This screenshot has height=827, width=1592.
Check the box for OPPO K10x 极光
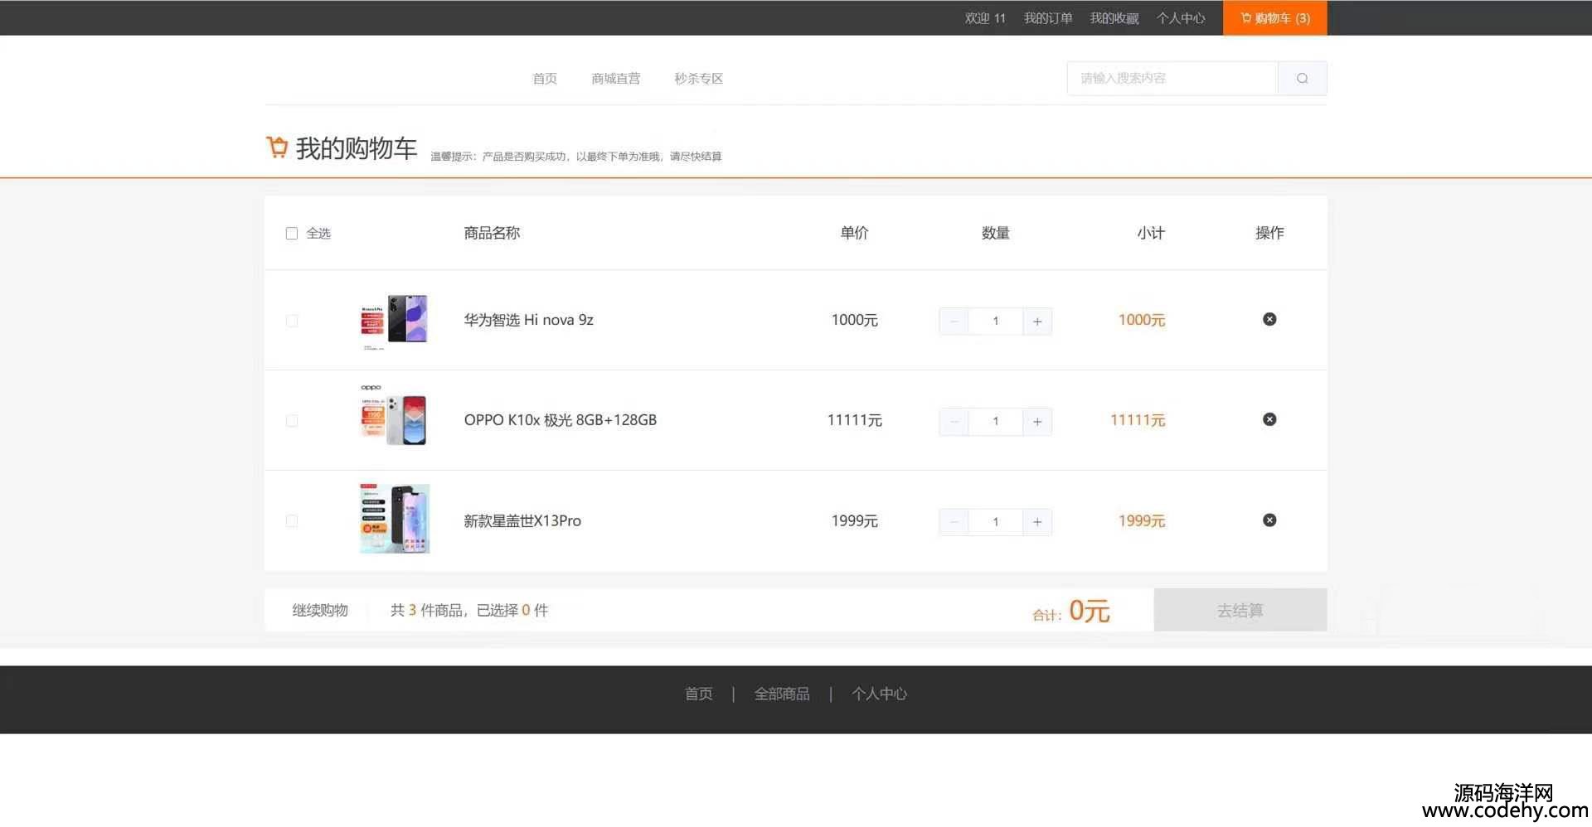292,421
